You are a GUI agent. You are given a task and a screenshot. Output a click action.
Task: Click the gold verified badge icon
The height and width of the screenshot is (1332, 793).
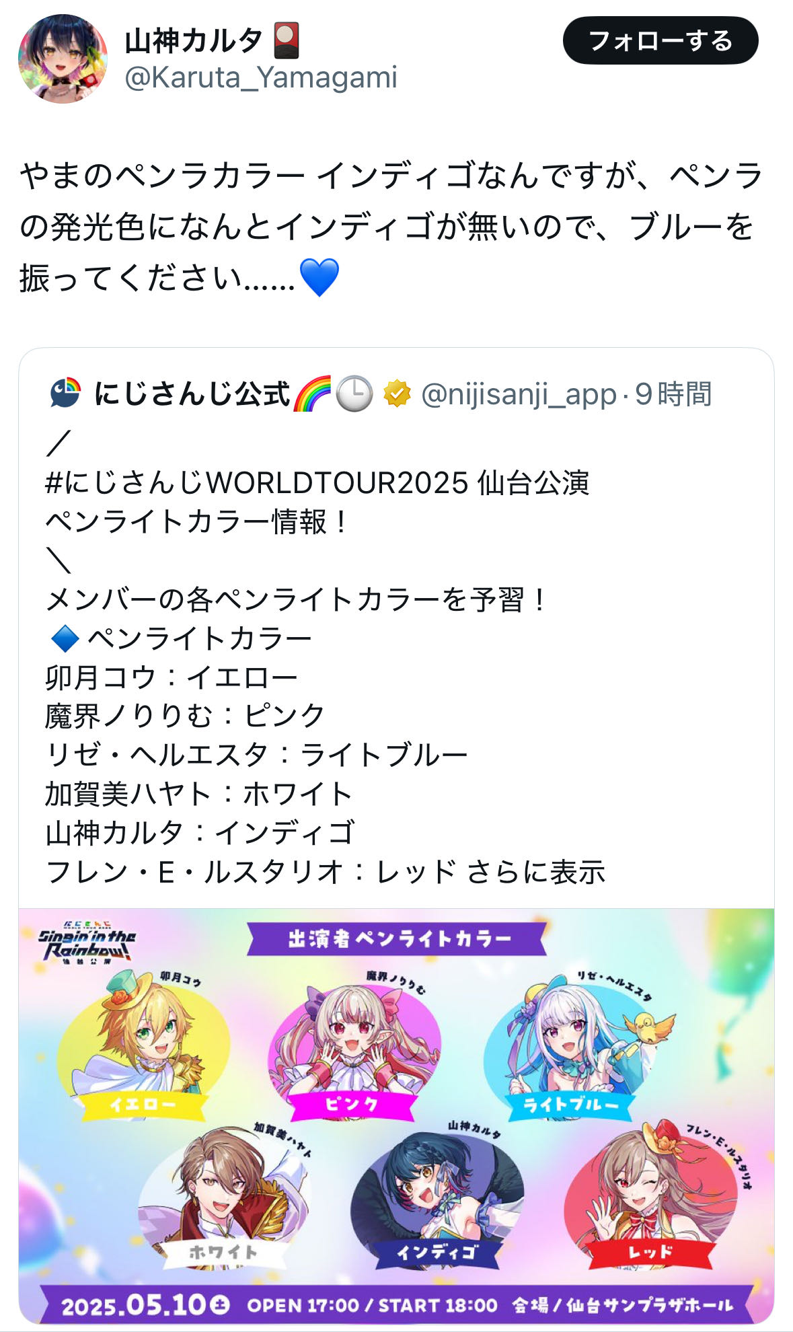[x=397, y=394]
